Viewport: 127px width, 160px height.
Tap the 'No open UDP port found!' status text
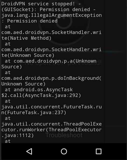click(x=63, y=63)
